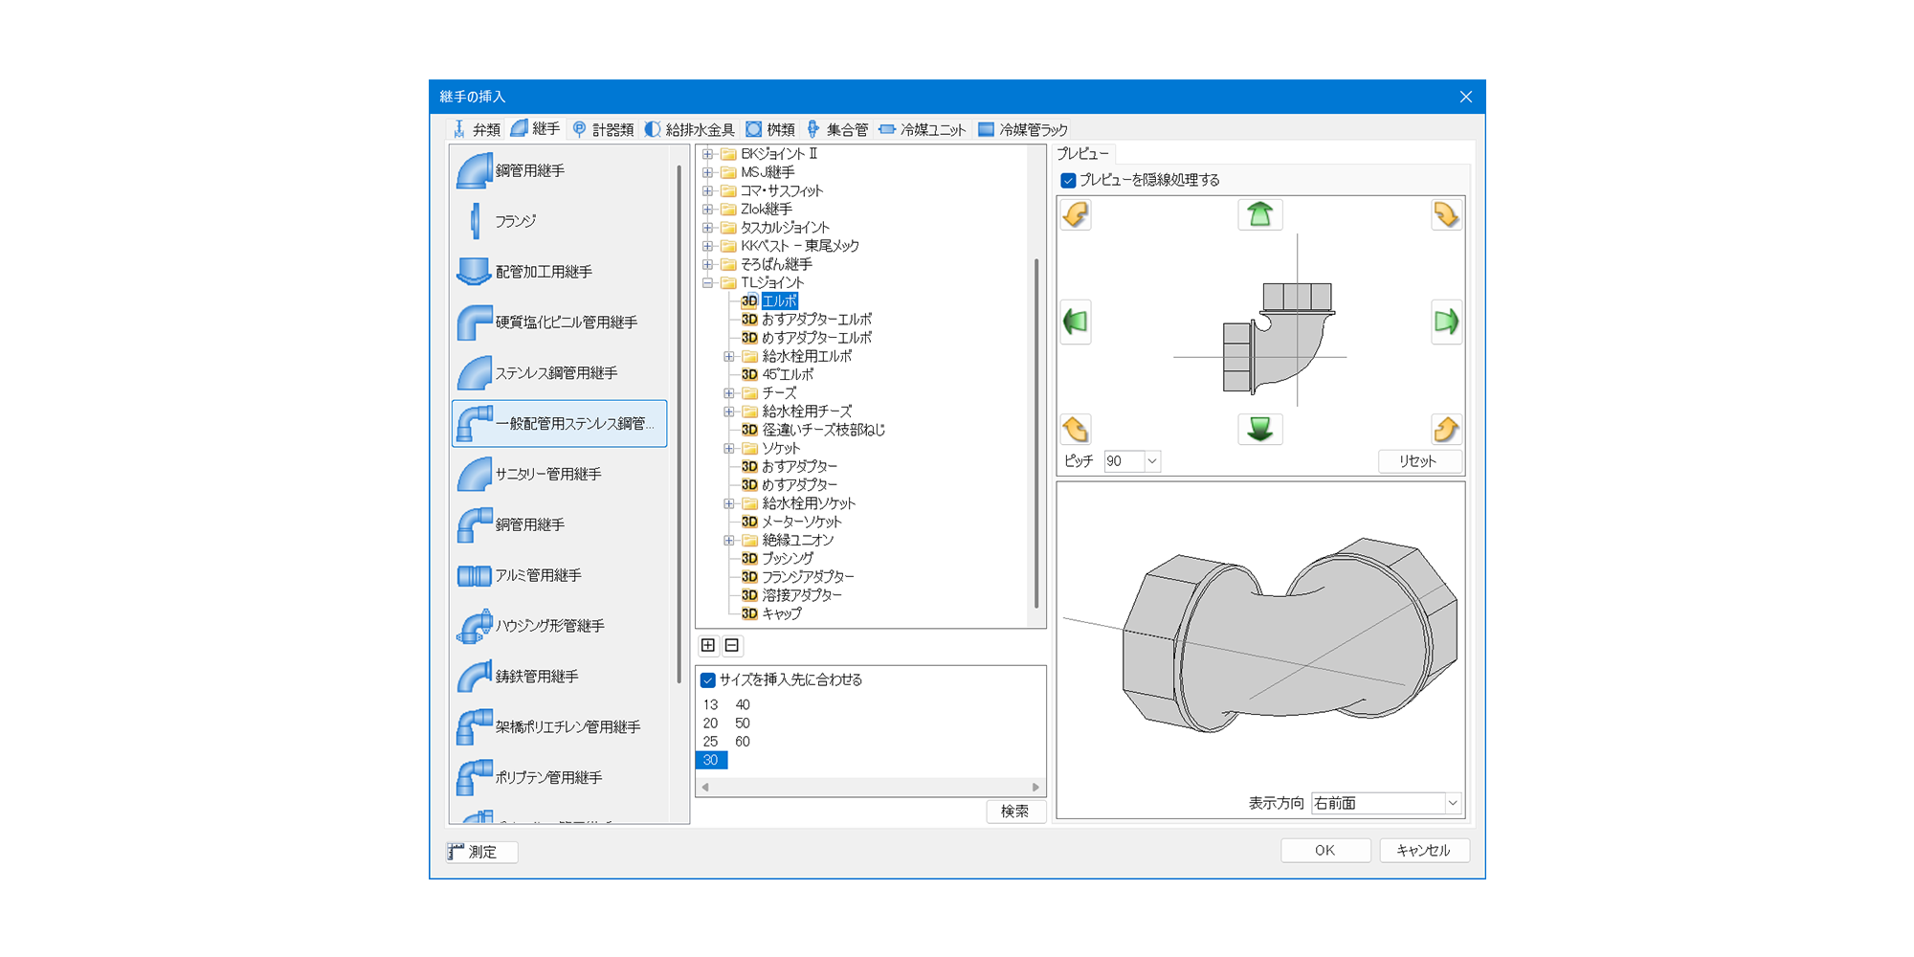Screen dimensions: 1914x957
Task: Click the green left arrow in preview
Action: click(x=1076, y=322)
